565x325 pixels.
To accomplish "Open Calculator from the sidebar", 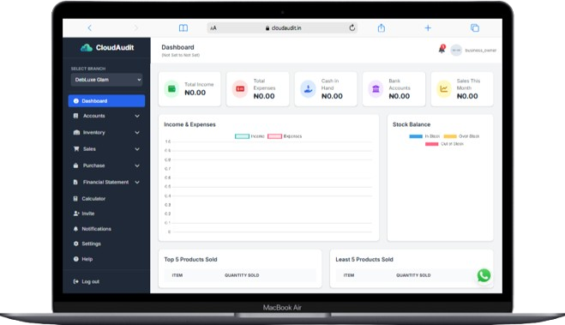I will 93,199.
